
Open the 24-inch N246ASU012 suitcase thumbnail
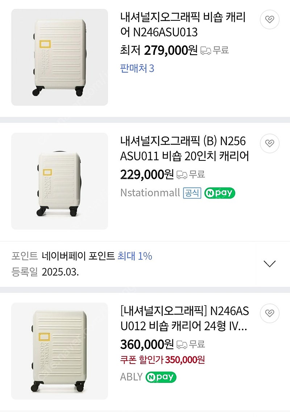[59, 351]
